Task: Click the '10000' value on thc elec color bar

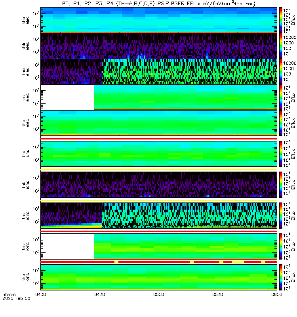Action: point(290,63)
